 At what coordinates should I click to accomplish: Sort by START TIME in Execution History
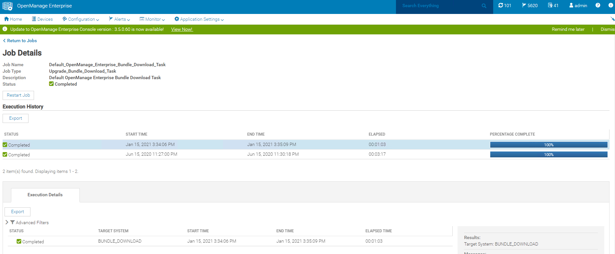[x=136, y=134]
